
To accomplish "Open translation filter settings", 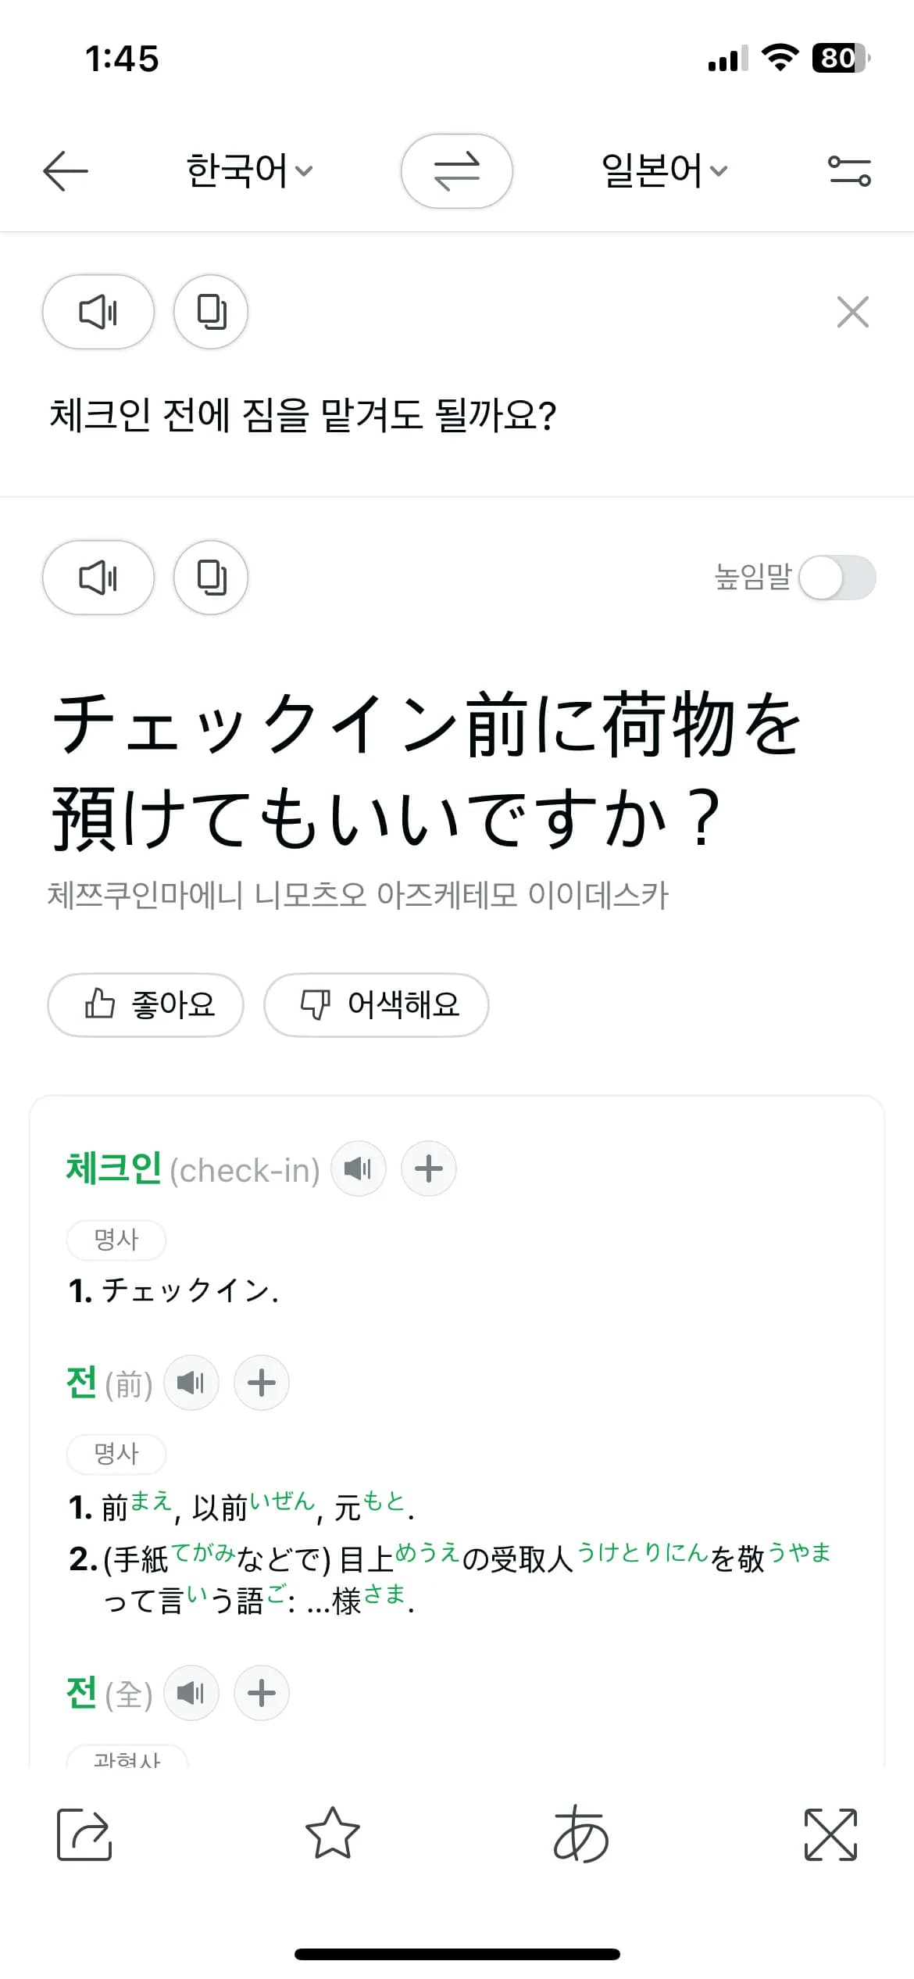I will [849, 171].
